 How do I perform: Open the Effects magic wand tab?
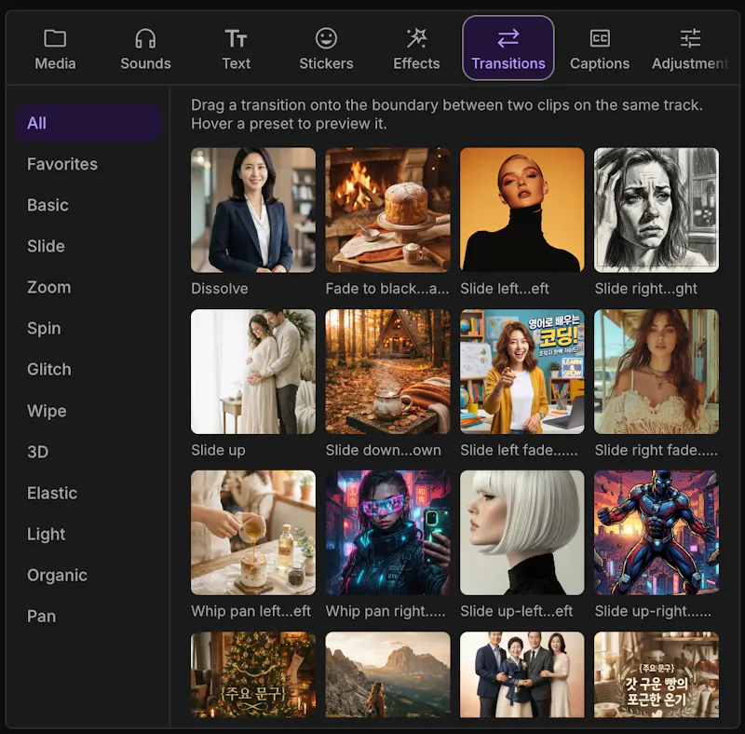pyautogui.click(x=416, y=49)
